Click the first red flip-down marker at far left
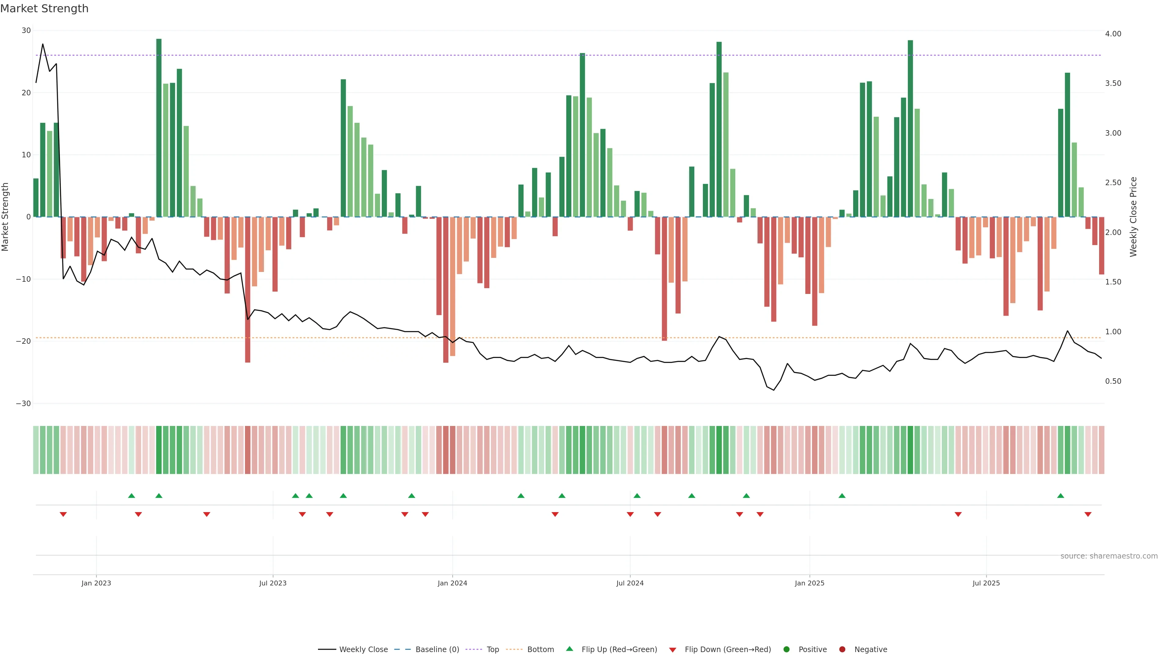The height and width of the screenshot is (660, 1173). [63, 514]
